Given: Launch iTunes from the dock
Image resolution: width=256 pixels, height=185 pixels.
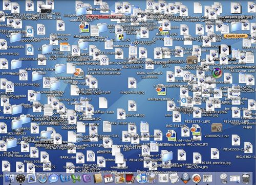Looking at the screenshot, I should pyautogui.click(x=141, y=178).
